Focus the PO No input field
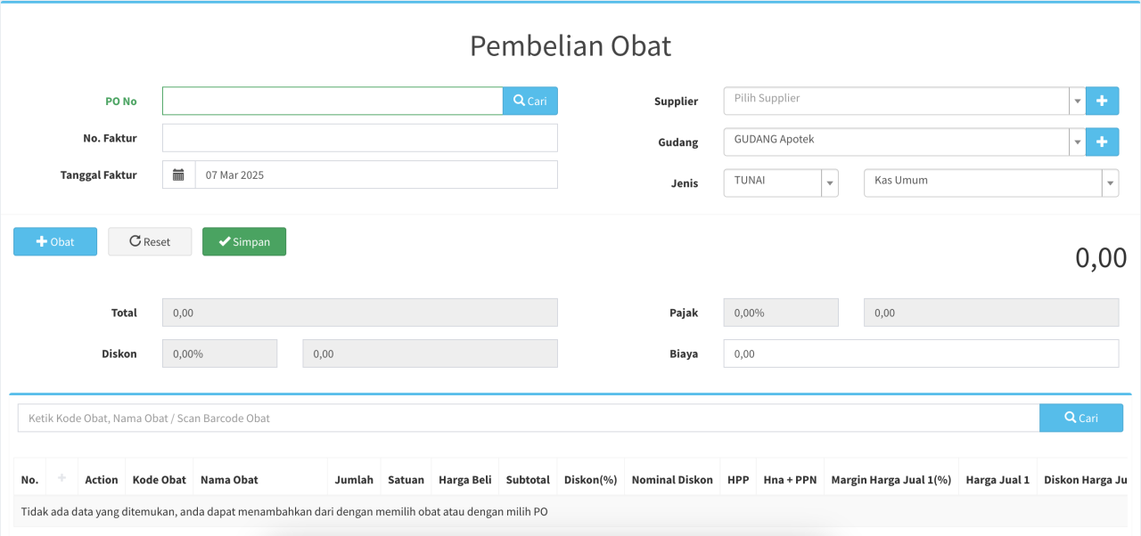The height and width of the screenshot is (536, 1141). [x=332, y=102]
